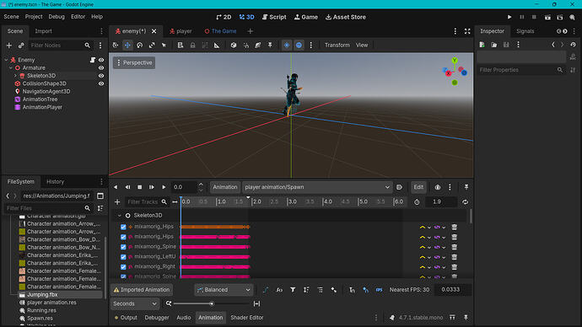Viewport: 582px width, 327px height.
Task: Open the ruler mode tool
Action: pyautogui.click(x=217, y=46)
